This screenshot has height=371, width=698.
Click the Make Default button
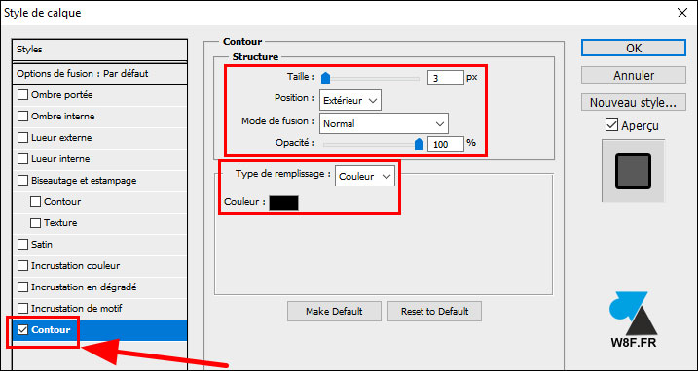coord(334,311)
